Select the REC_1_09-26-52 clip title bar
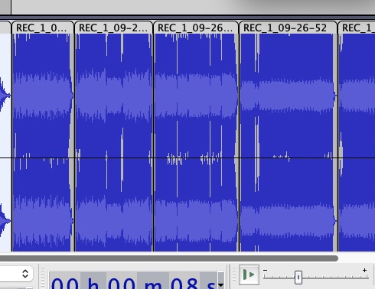This screenshot has width=375, height=289. coord(288,28)
